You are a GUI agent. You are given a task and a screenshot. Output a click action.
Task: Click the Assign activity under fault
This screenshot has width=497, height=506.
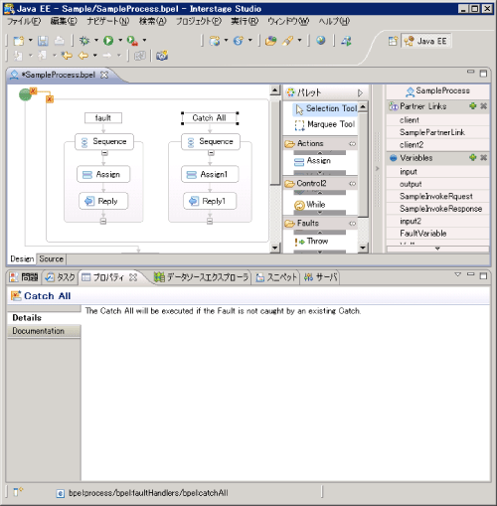click(103, 174)
